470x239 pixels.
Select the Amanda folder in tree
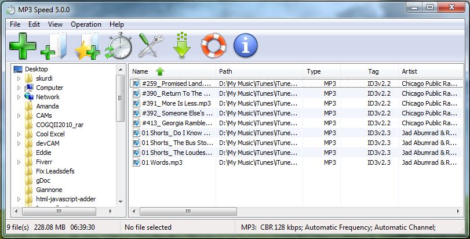(47, 106)
